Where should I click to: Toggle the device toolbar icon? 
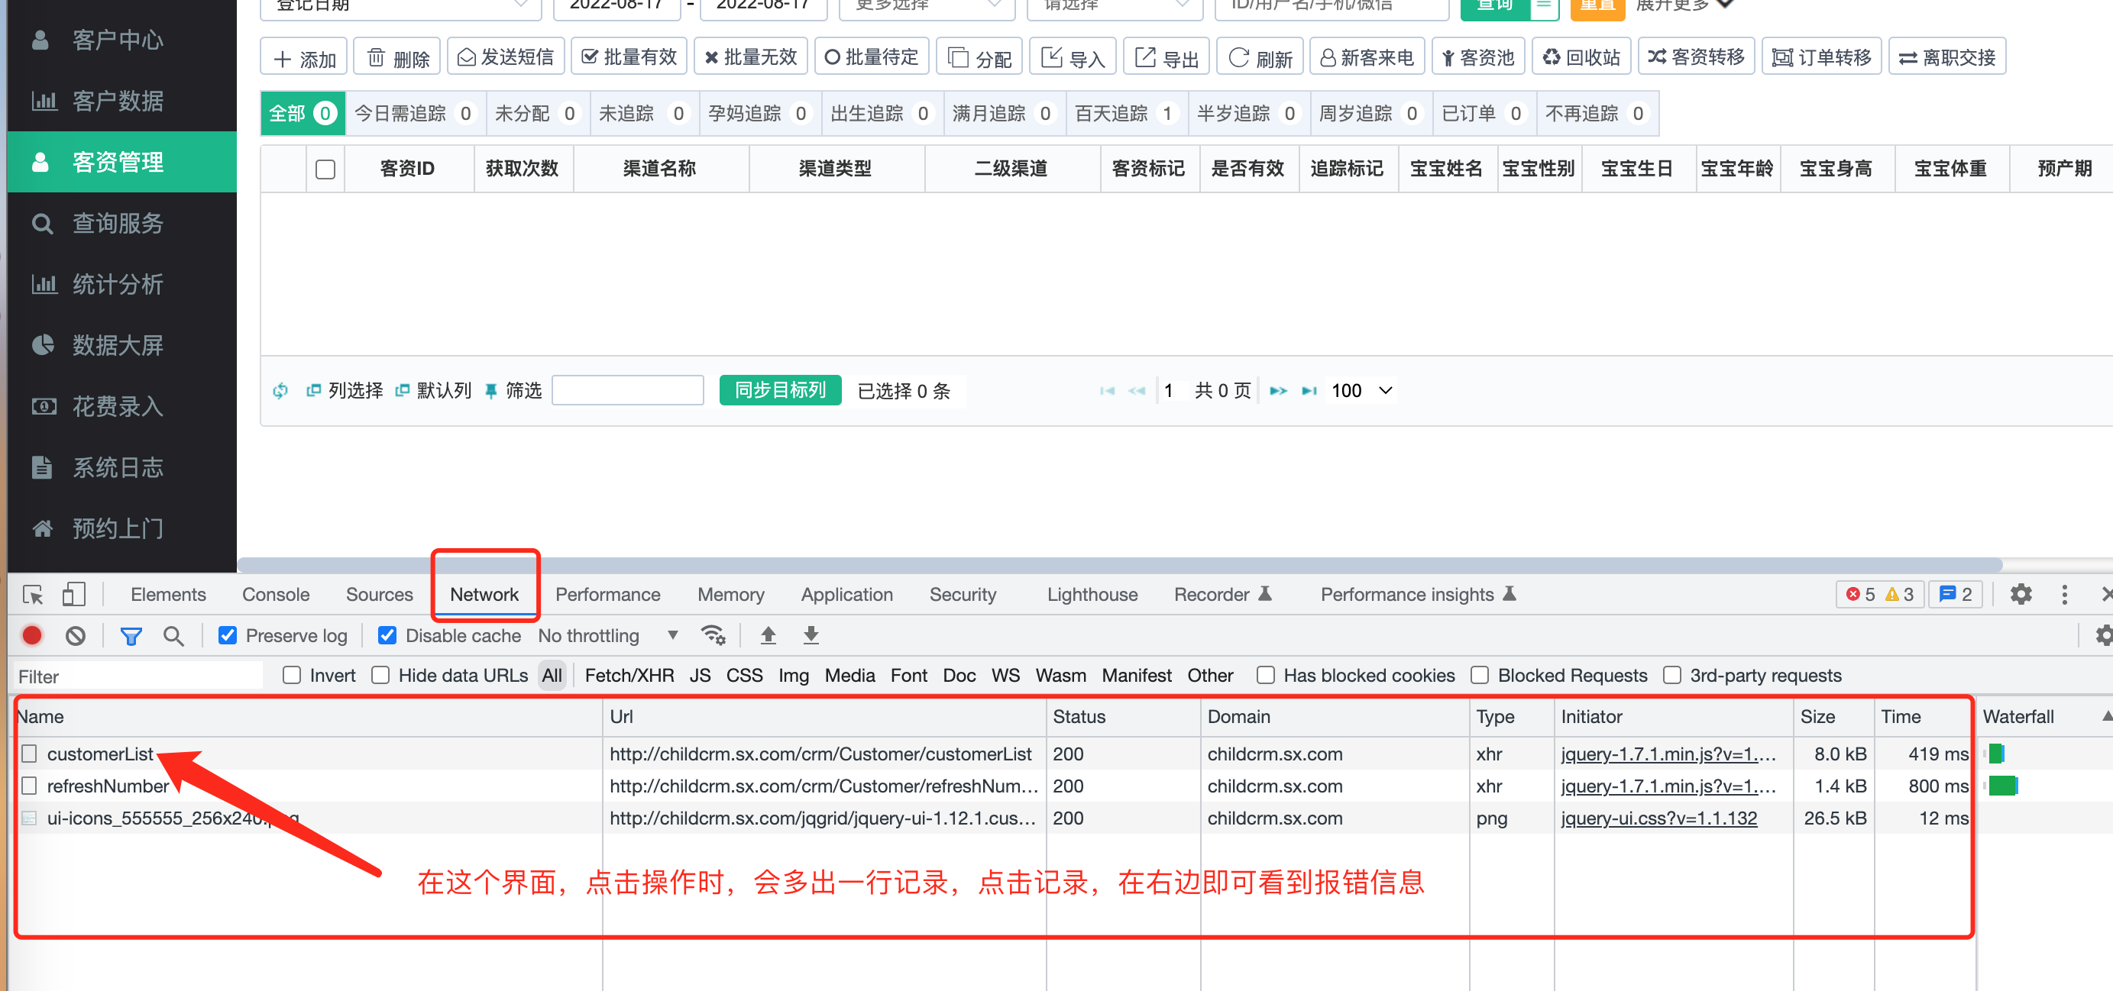74,594
